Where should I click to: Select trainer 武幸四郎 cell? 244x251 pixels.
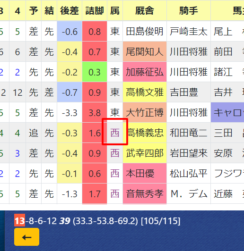point(145,153)
